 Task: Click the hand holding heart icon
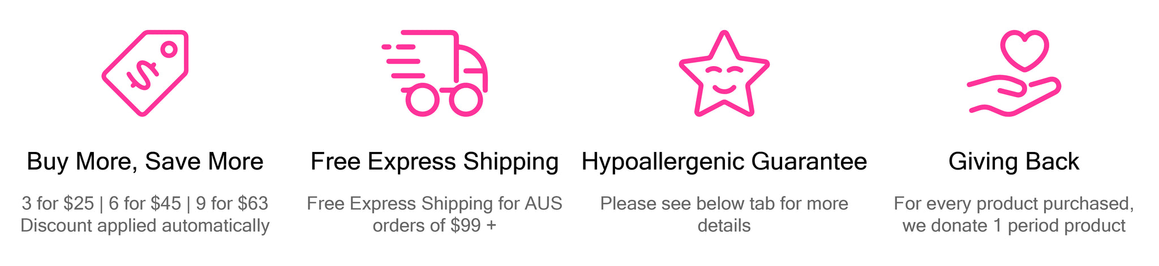(x=1014, y=73)
